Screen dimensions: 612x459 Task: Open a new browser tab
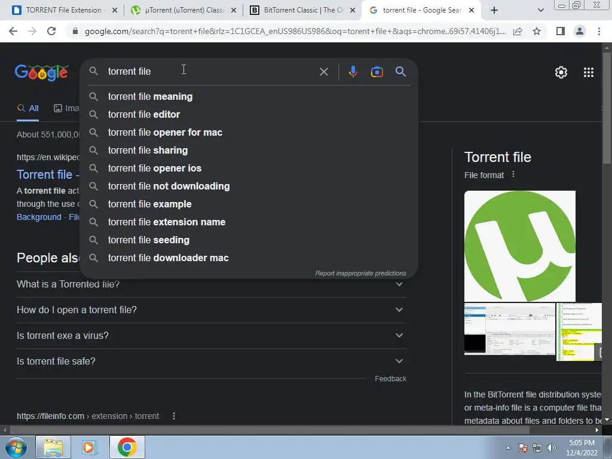[x=494, y=10]
